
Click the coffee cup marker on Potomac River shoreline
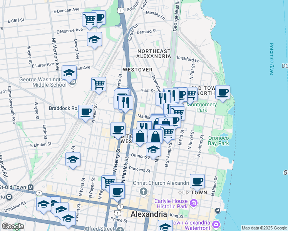(x=223, y=92)
